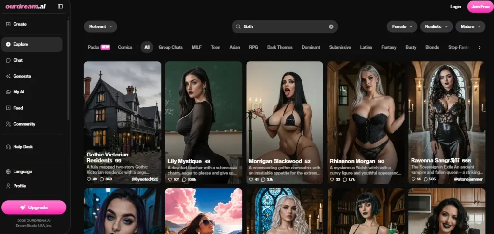This screenshot has width=494, height=234.
Task: Select the Latina category tab
Action: [x=366, y=47]
